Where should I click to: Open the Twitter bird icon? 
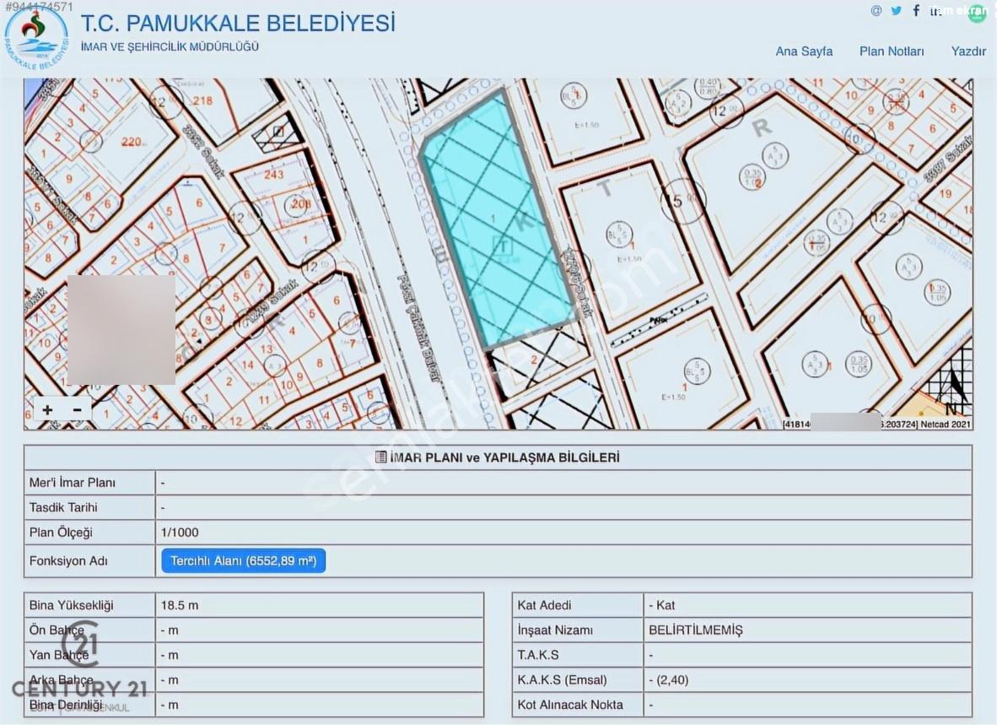pyautogui.click(x=896, y=11)
